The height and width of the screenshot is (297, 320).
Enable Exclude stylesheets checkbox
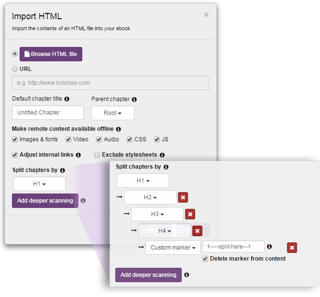coord(97,155)
